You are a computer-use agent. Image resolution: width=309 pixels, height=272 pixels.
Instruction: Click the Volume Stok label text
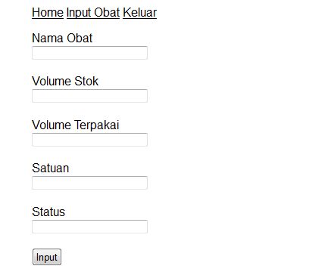click(65, 82)
